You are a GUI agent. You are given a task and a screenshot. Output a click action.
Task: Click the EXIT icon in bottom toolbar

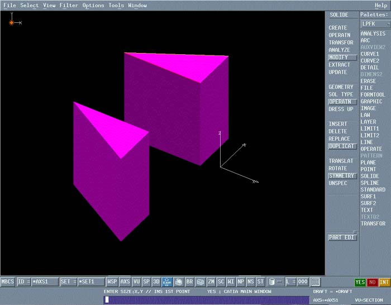tap(167, 282)
